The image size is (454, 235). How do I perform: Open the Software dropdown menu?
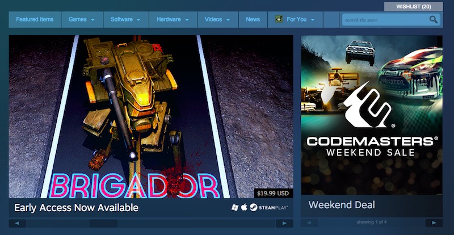click(x=125, y=19)
